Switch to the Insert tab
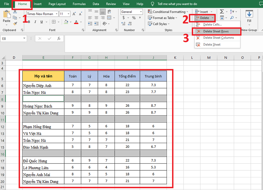Viewport: 263px width, 190px height. [38, 4]
